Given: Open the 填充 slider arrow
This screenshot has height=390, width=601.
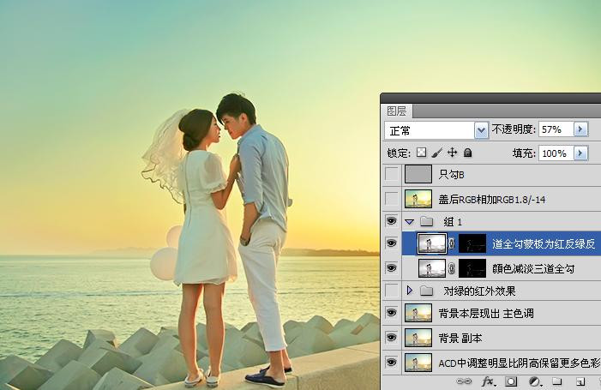Looking at the screenshot, I should point(580,153).
